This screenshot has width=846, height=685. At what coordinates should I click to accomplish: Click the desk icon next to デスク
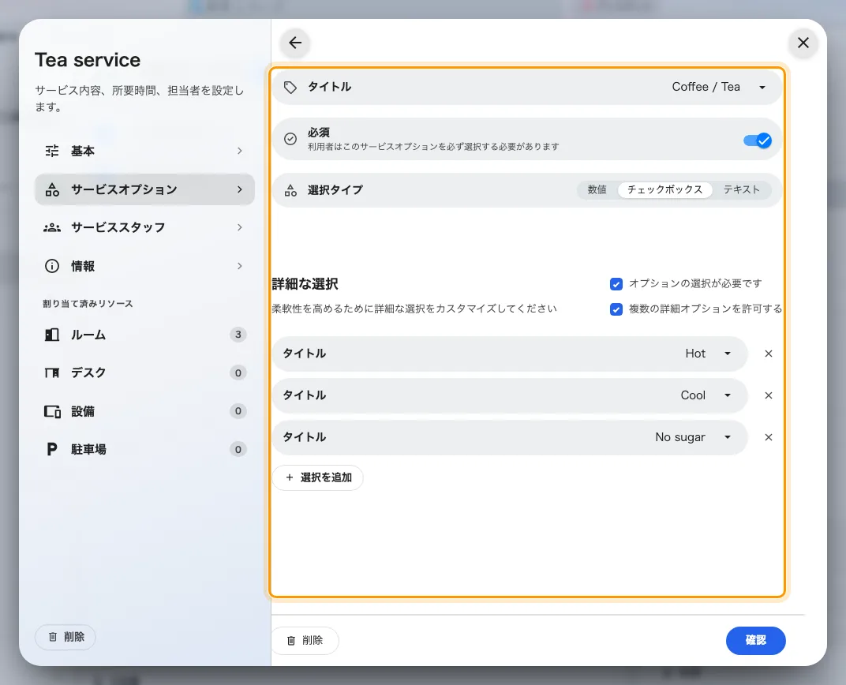click(x=52, y=372)
